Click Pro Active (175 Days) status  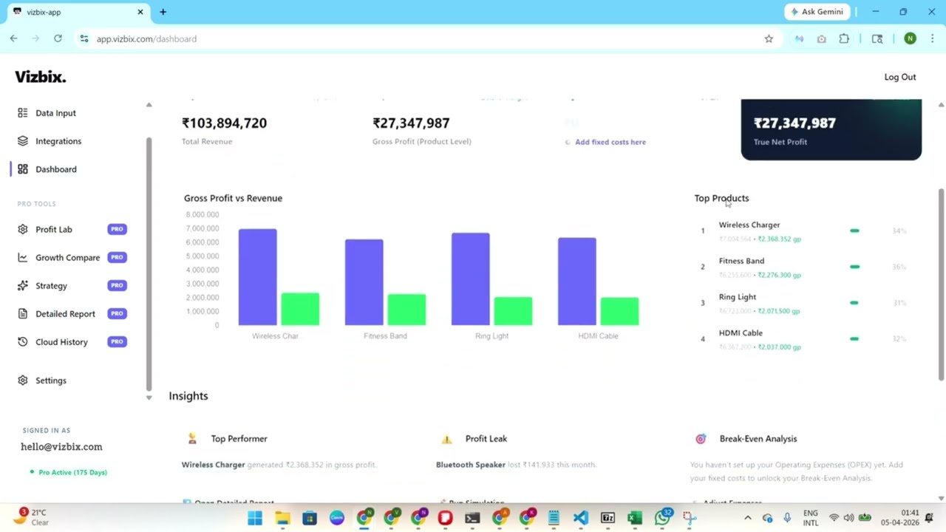pos(72,472)
